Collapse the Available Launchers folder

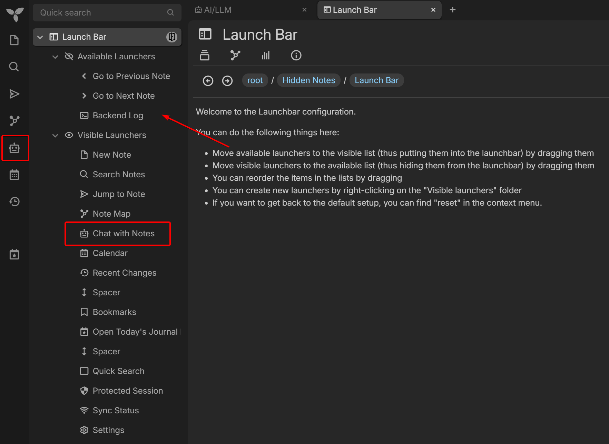click(x=55, y=57)
